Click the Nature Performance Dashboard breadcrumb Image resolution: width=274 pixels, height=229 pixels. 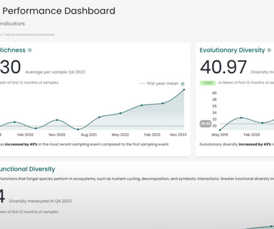click(x=29, y=35)
